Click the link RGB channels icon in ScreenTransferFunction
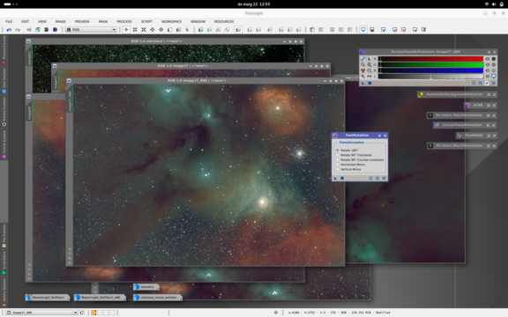 [x=362, y=59]
